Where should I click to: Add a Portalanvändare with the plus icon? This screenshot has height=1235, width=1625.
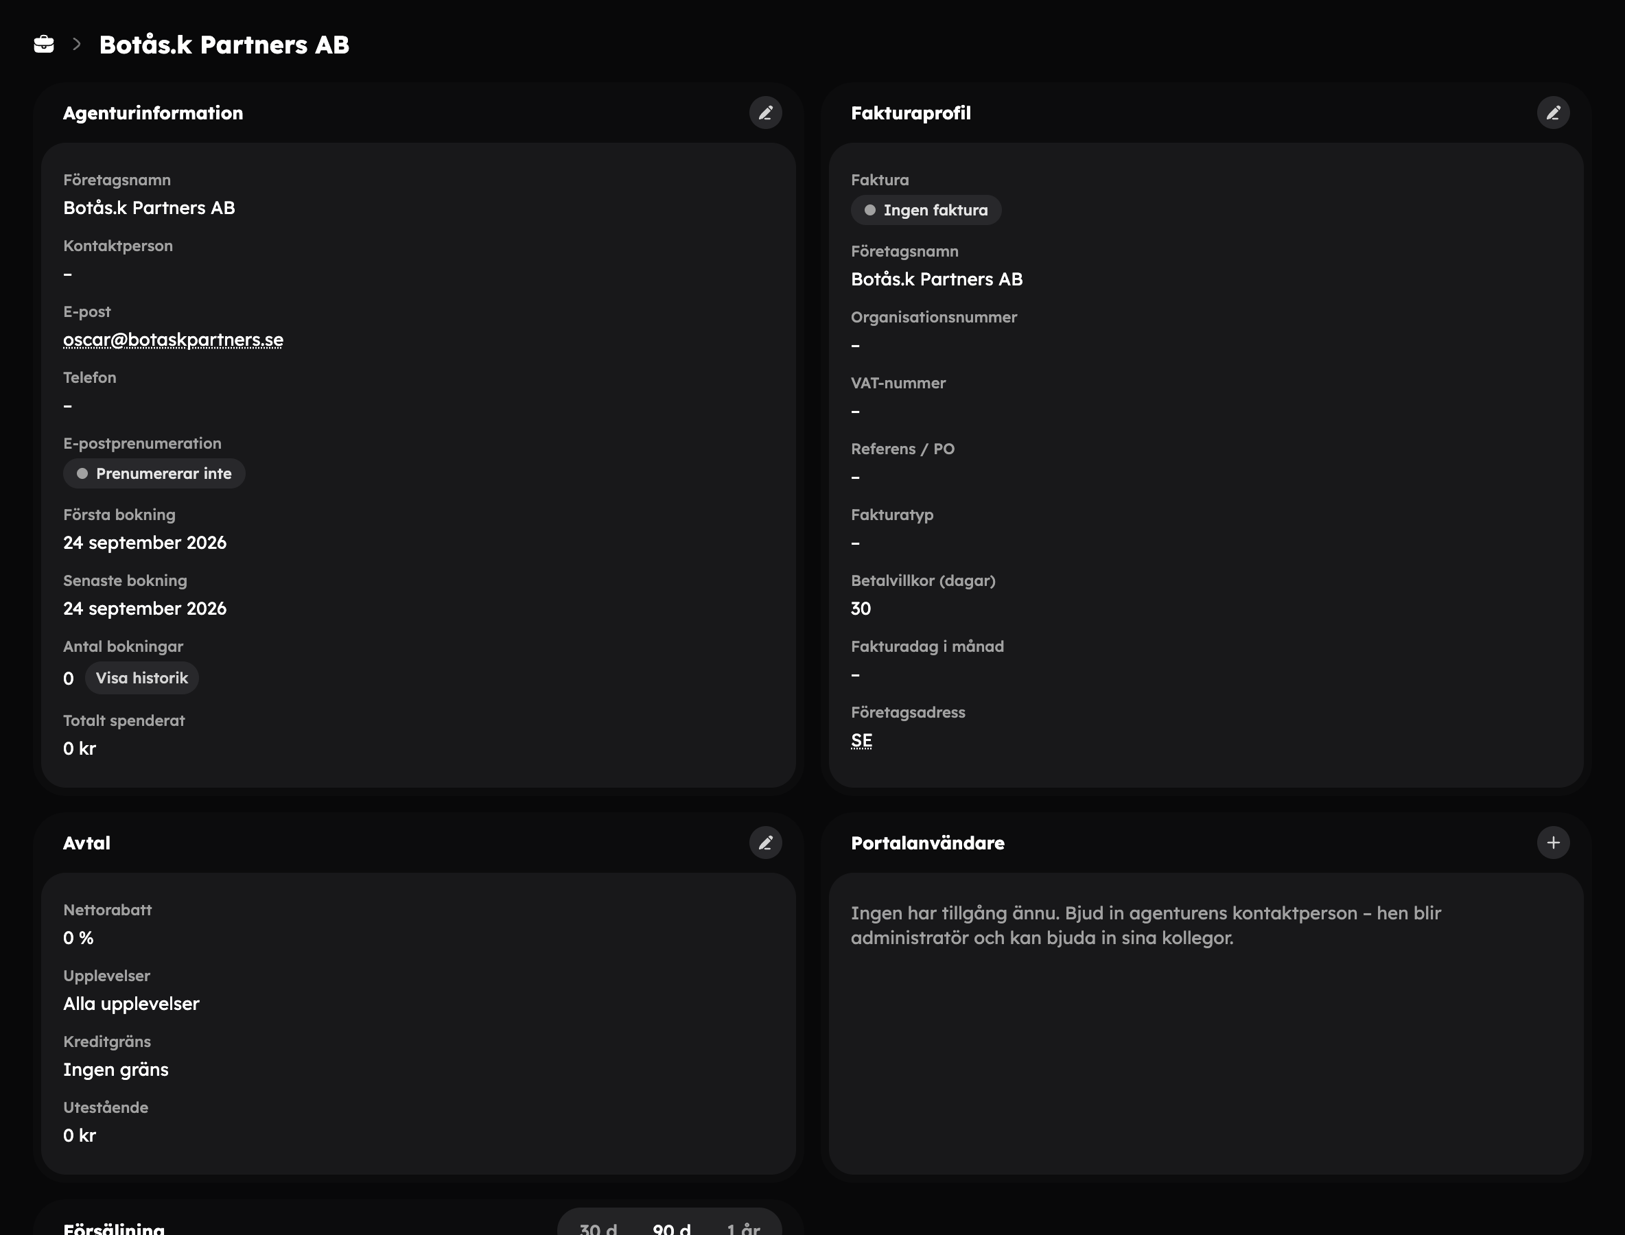pyautogui.click(x=1553, y=843)
